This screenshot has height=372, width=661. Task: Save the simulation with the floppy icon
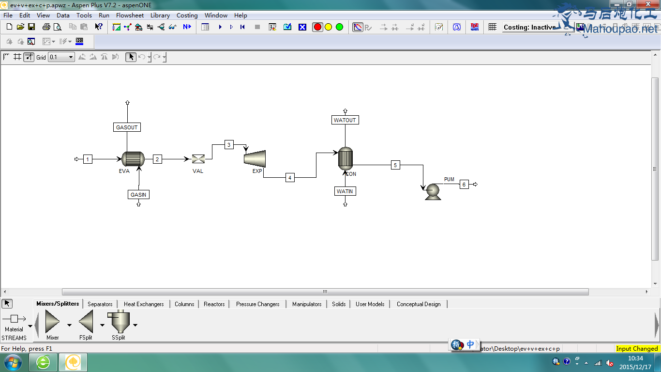[x=31, y=27]
